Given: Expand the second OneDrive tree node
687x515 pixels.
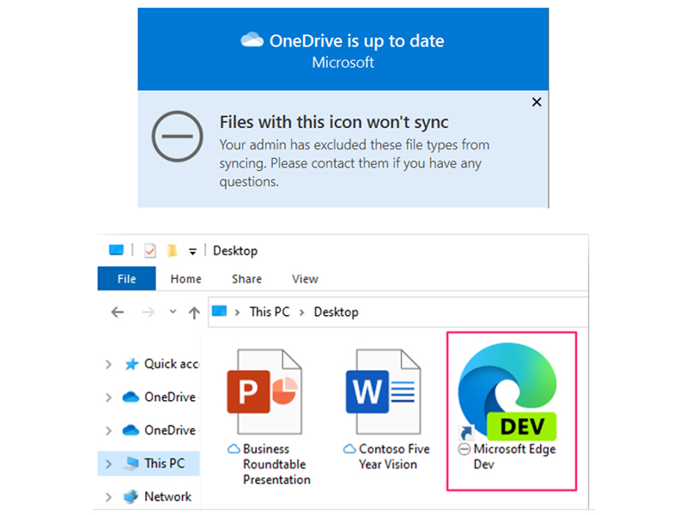Looking at the screenshot, I should tap(108, 431).
